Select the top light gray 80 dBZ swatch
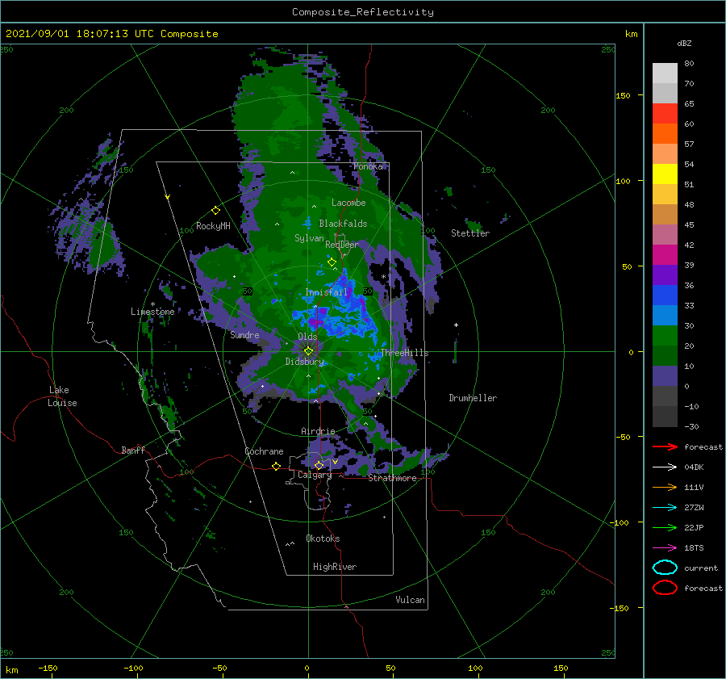The width and height of the screenshot is (726, 679). [665, 73]
